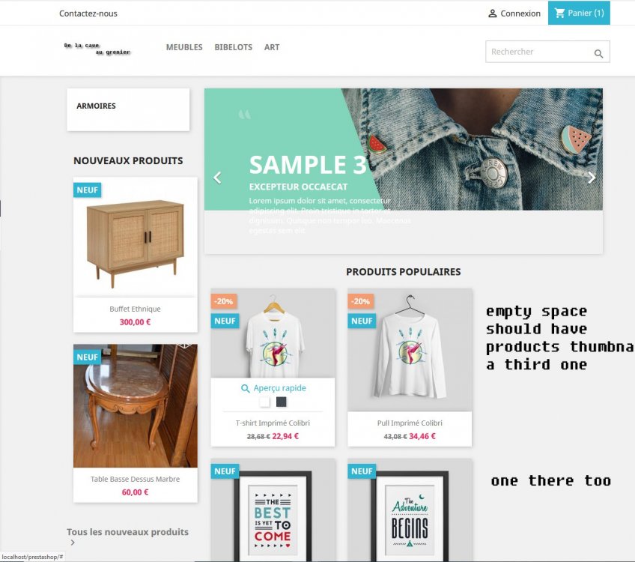Go to previous slide with left arrow
Viewport: 635px width, 562px height.
pos(217,178)
